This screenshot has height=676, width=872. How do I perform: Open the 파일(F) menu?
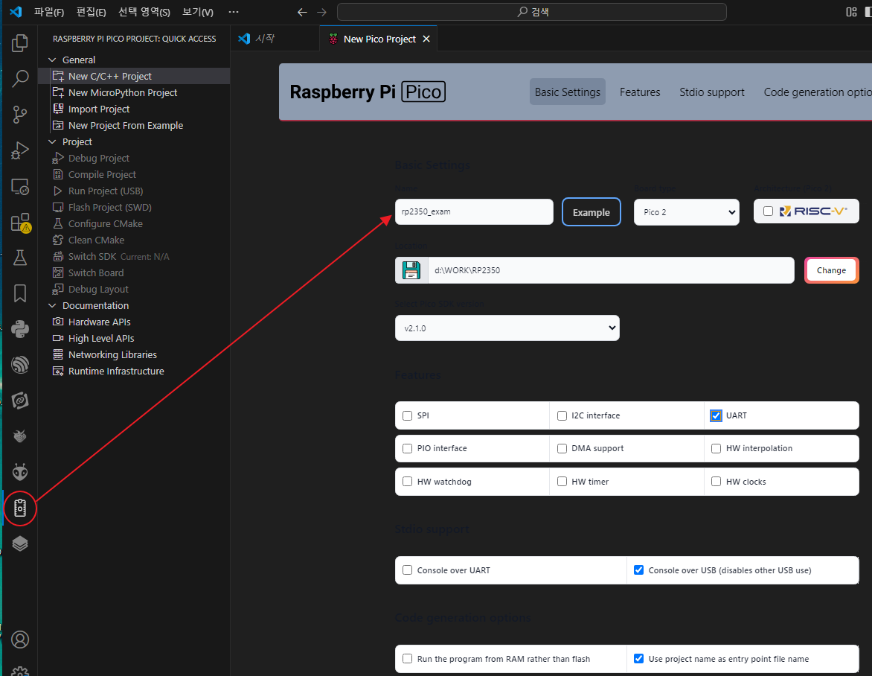tap(49, 12)
